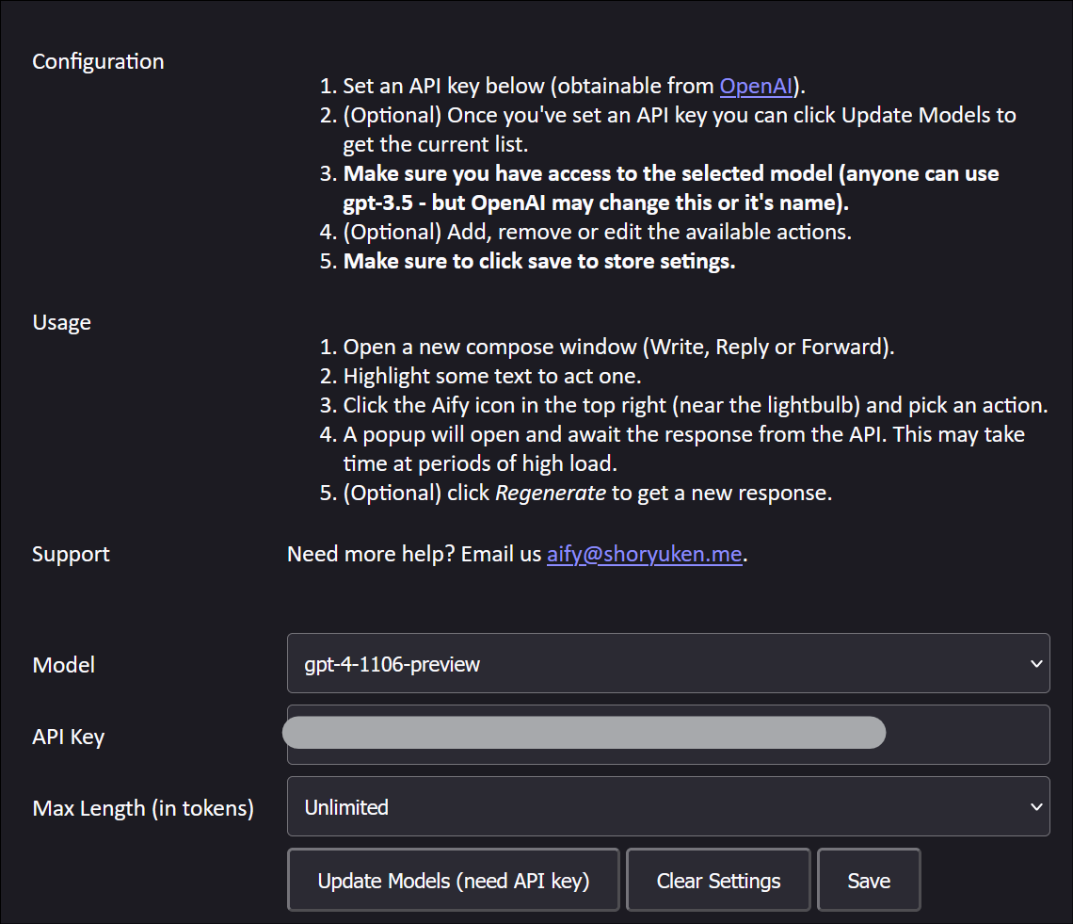1073x924 pixels.
Task: Click the Model field label
Action: [x=63, y=665]
